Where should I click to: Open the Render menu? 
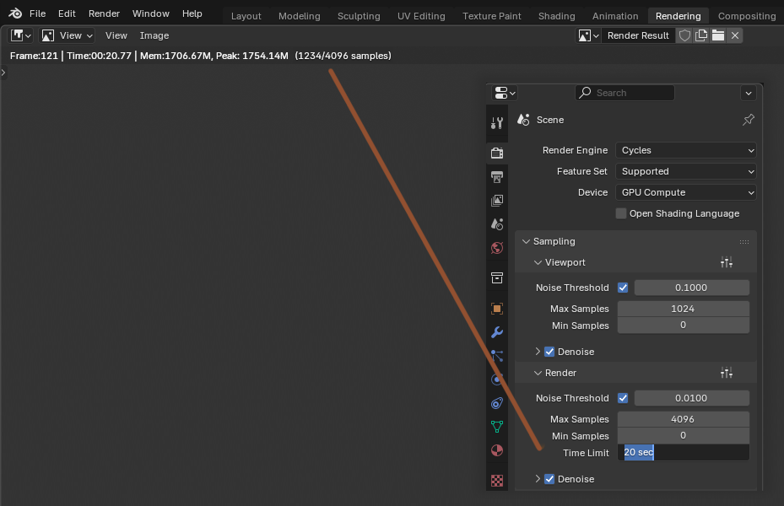pyautogui.click(x=104, y=13)
